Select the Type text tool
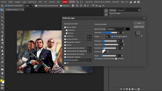 coord(2,58)
